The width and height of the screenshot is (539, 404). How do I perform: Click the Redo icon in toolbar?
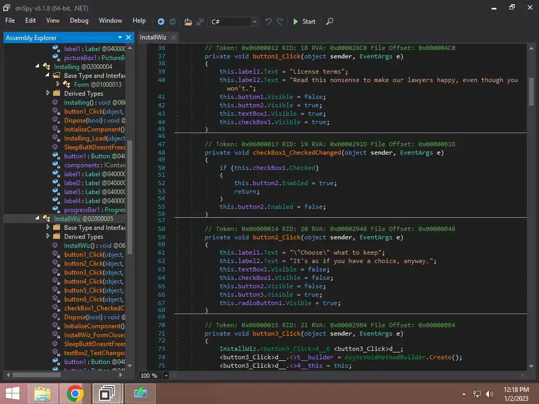(280, 22)
